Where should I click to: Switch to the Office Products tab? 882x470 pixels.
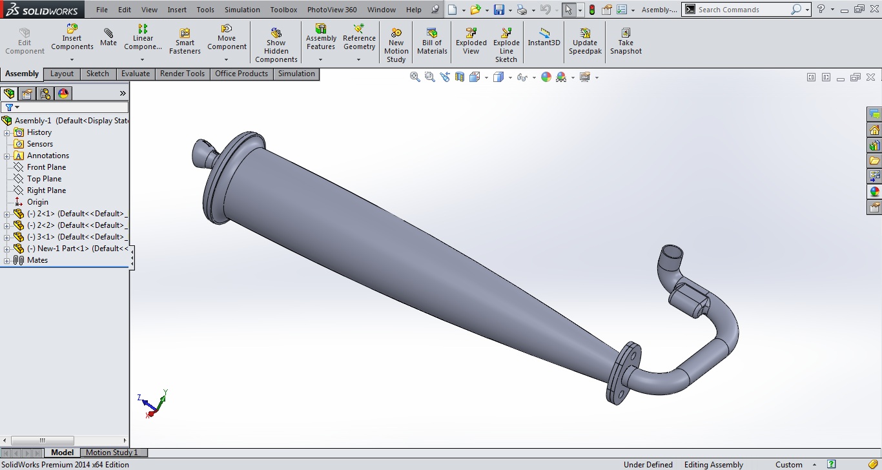241,74
